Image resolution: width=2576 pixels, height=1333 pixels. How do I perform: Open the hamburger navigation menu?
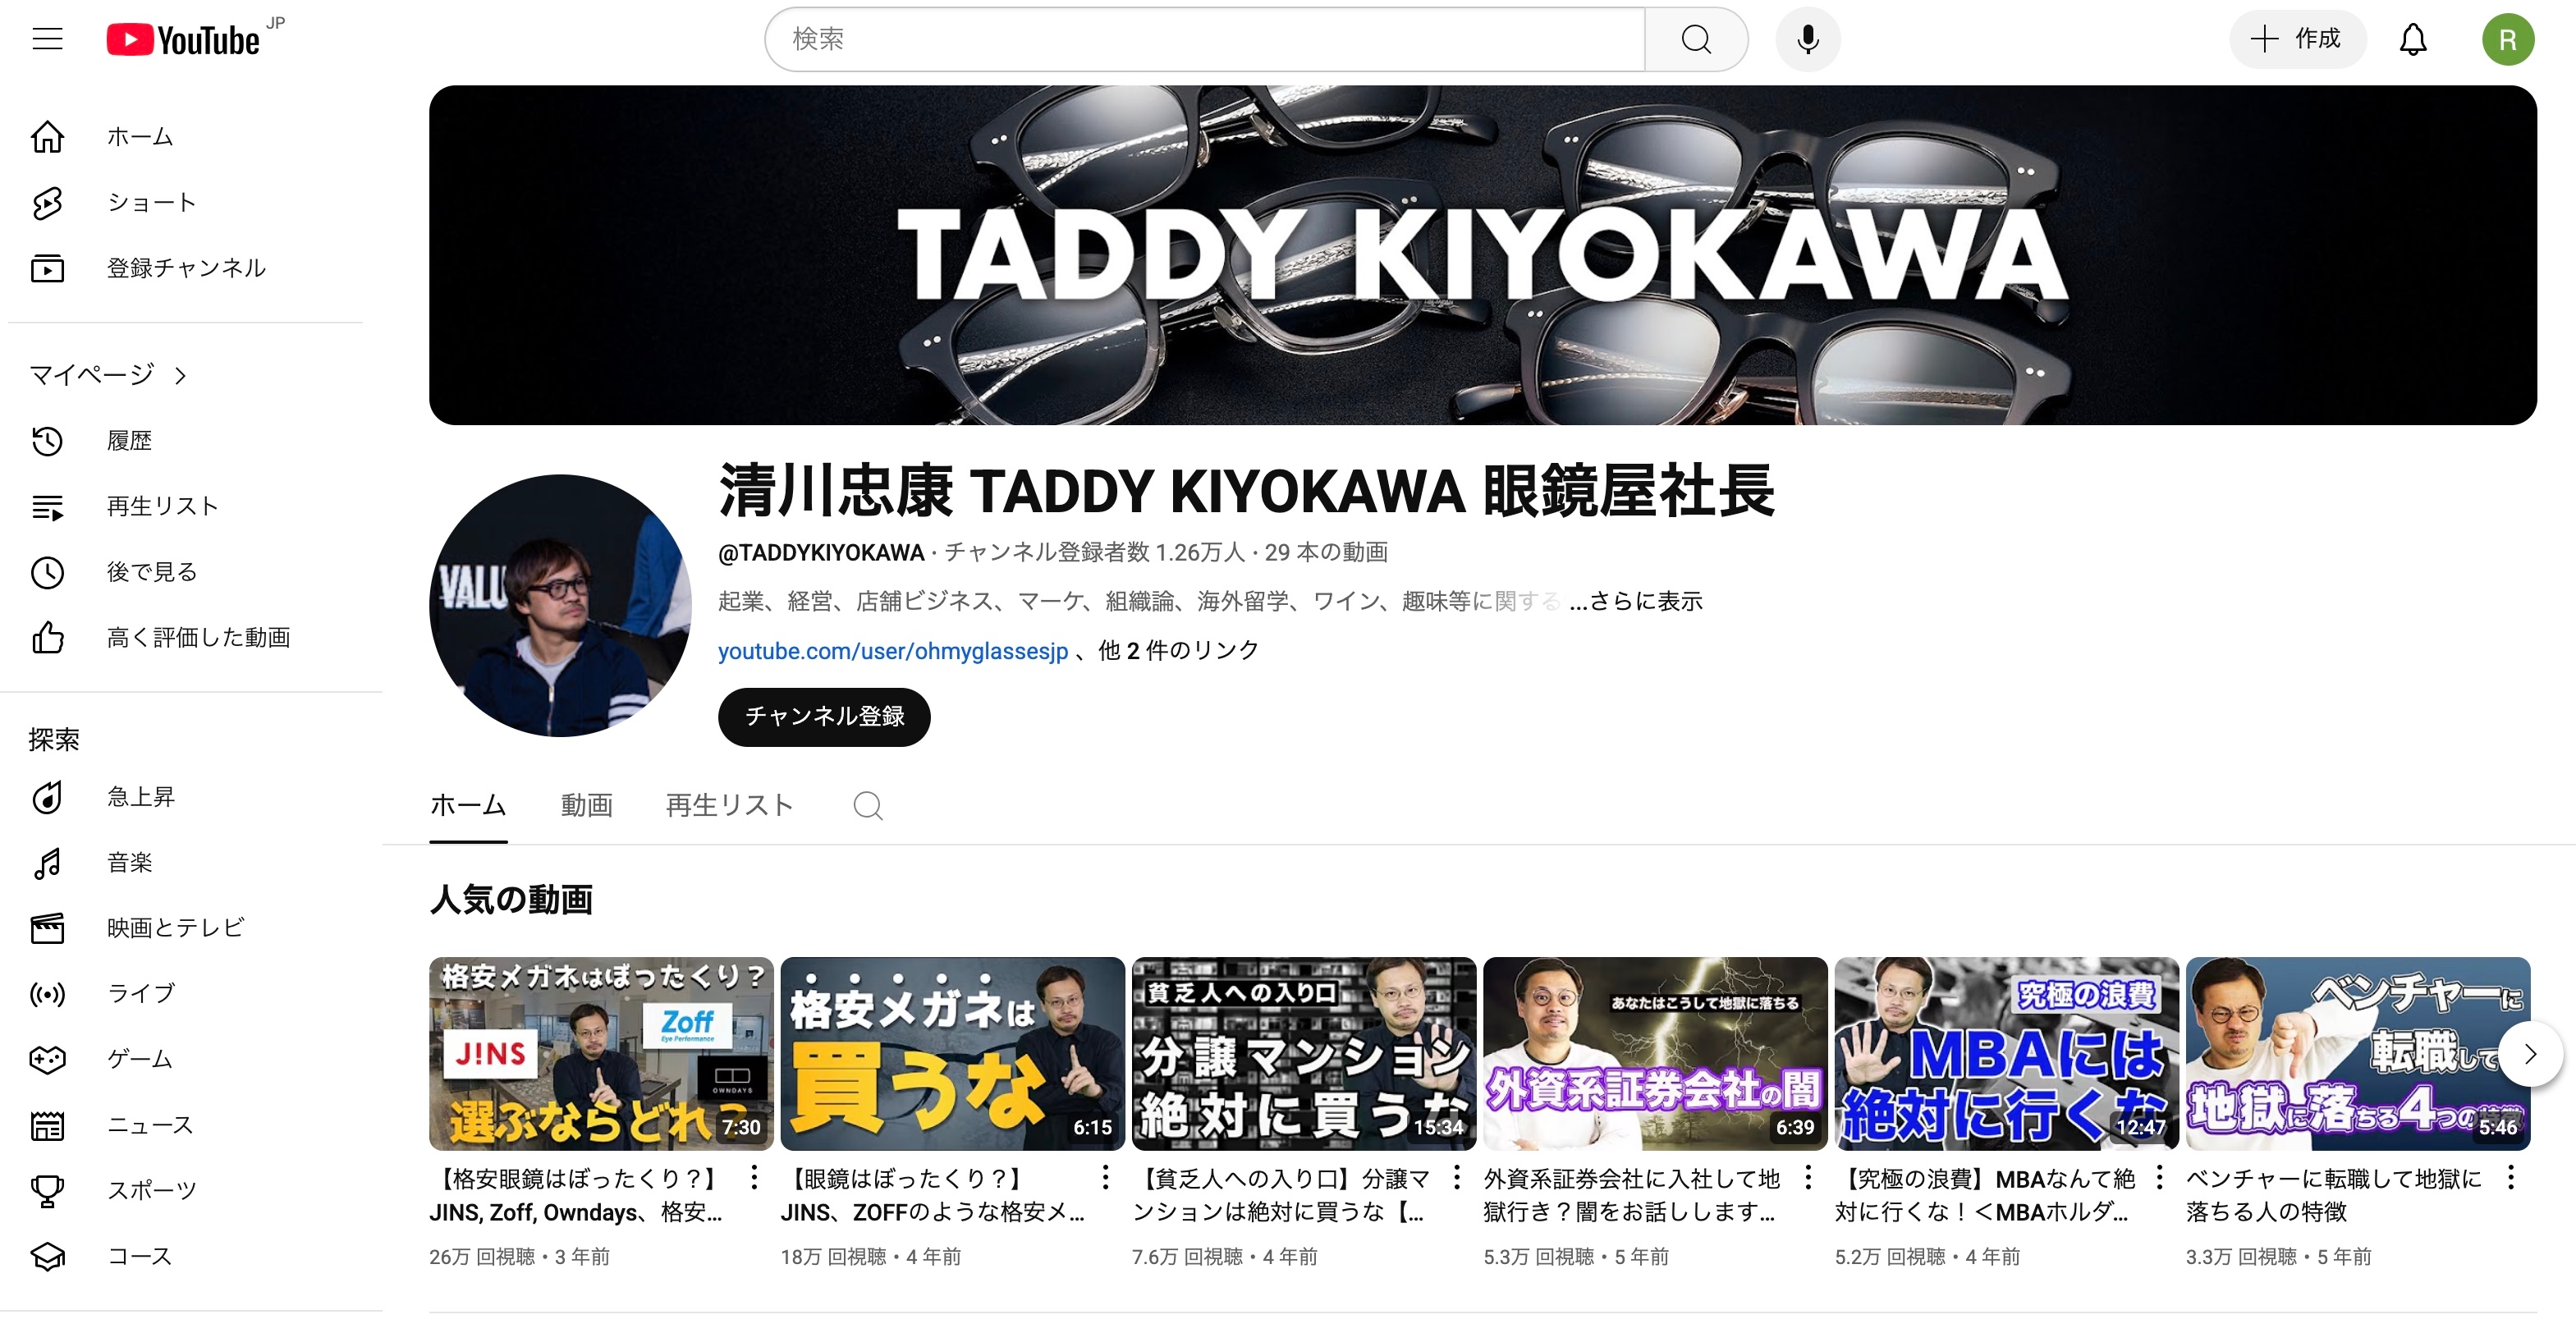(47, 39)
